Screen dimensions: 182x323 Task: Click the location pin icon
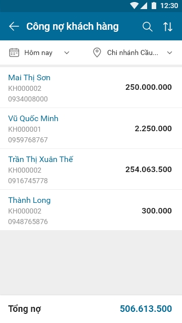click(97, 52)
